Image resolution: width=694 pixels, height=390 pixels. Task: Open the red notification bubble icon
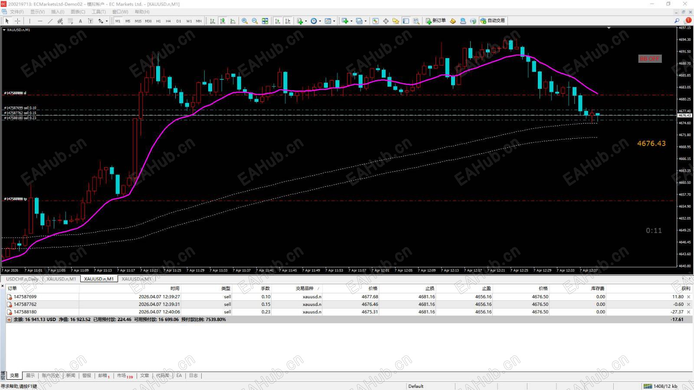(688, 21)
